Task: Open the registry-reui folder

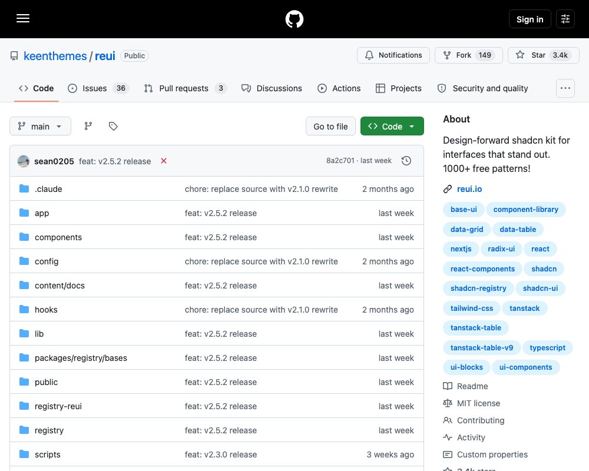Action: coord(58,406)
